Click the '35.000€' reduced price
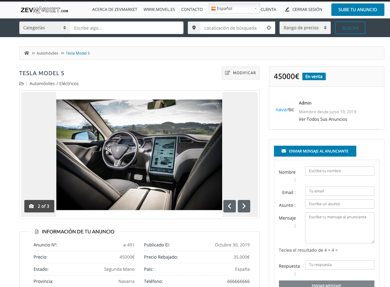The image size is (390, 287). pos(241,257)
